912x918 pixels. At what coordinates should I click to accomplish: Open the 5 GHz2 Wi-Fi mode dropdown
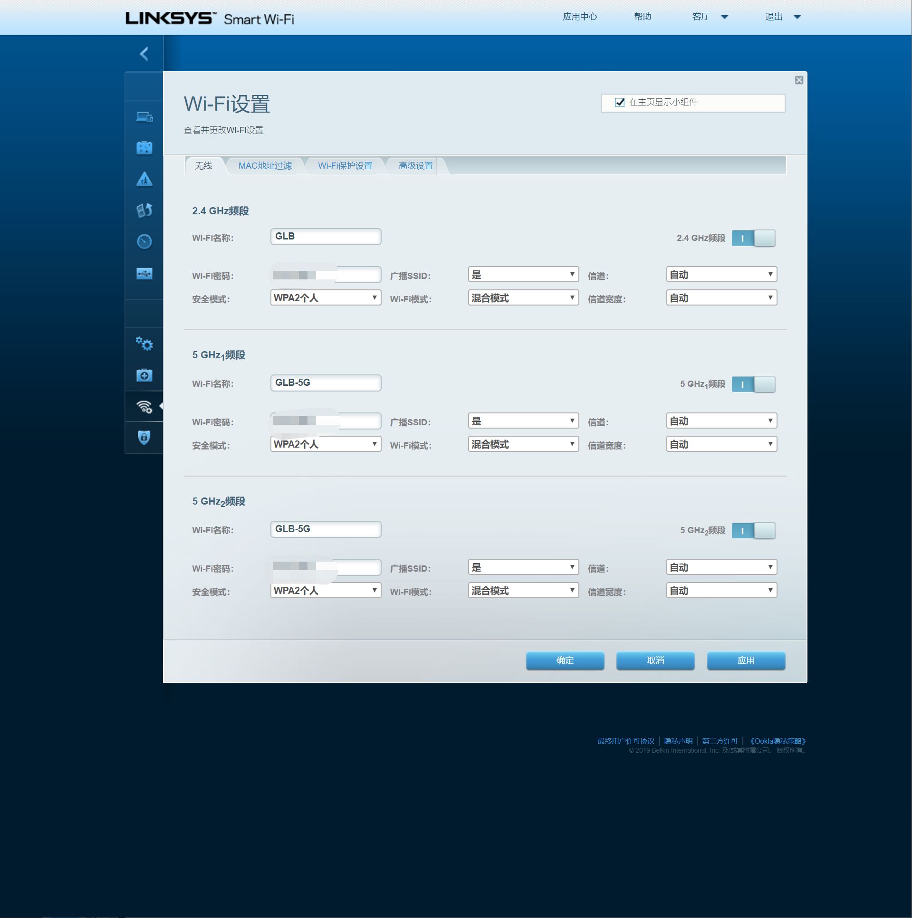tap(523, 591)
